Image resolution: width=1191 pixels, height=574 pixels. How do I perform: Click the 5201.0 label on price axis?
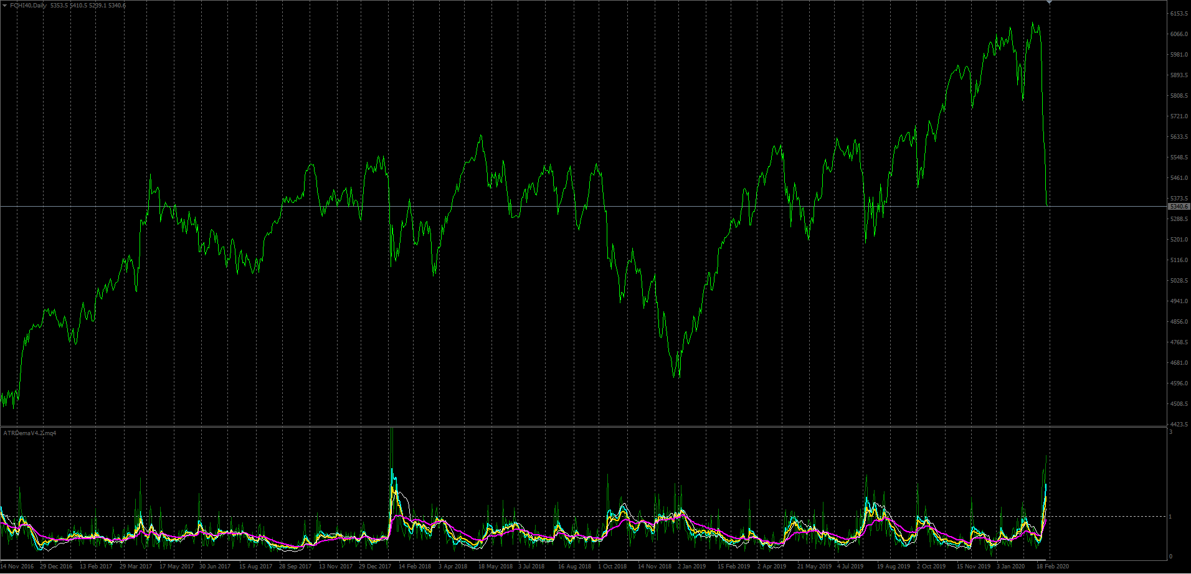coord(1179,240)
